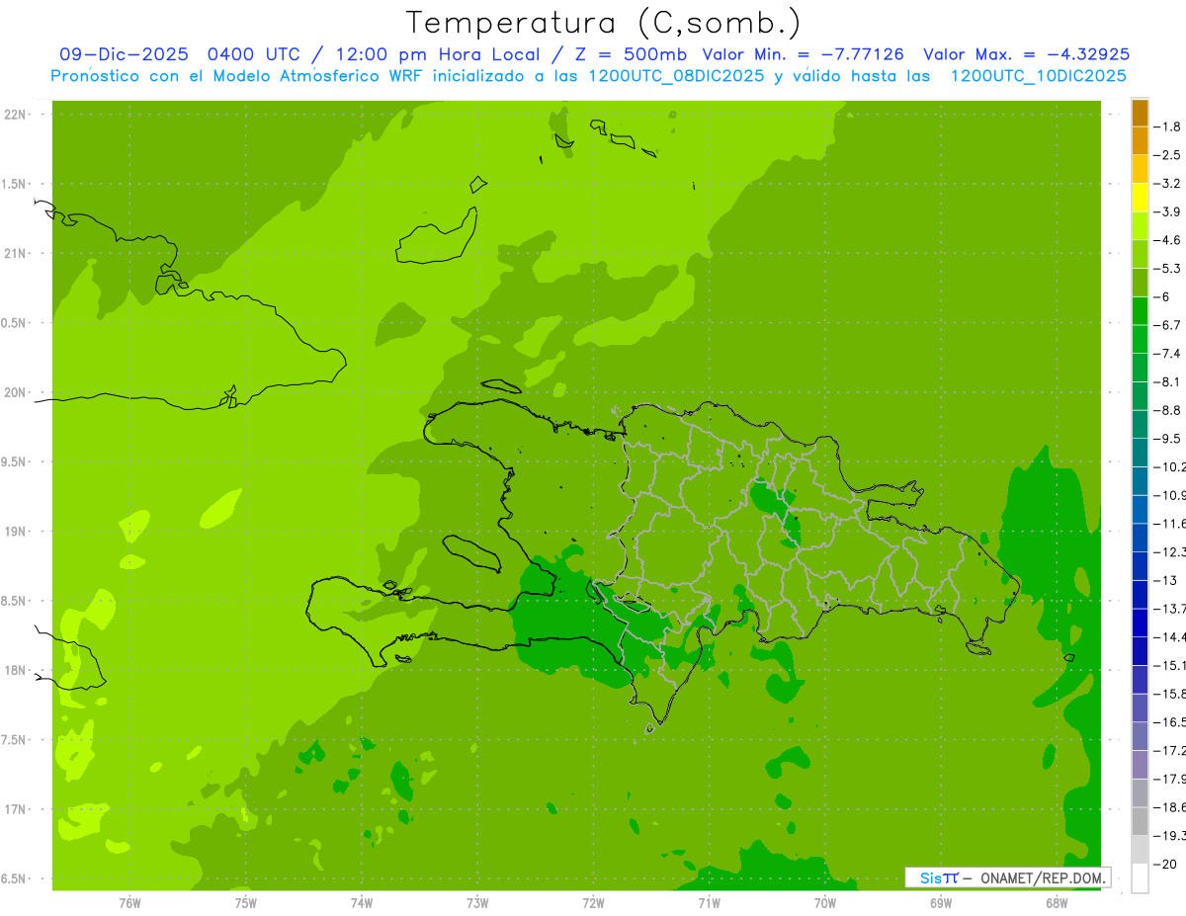The image size is (1186, 916).
Task: Click the date text '09-Dic-2025'
Action: [x=126, y=54]
